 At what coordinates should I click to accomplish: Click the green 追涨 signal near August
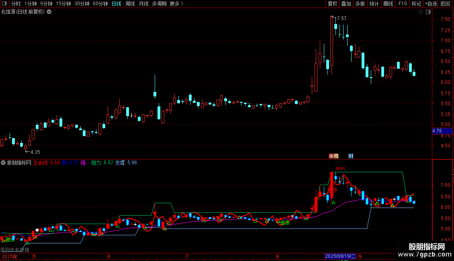[x=285, y=222]
